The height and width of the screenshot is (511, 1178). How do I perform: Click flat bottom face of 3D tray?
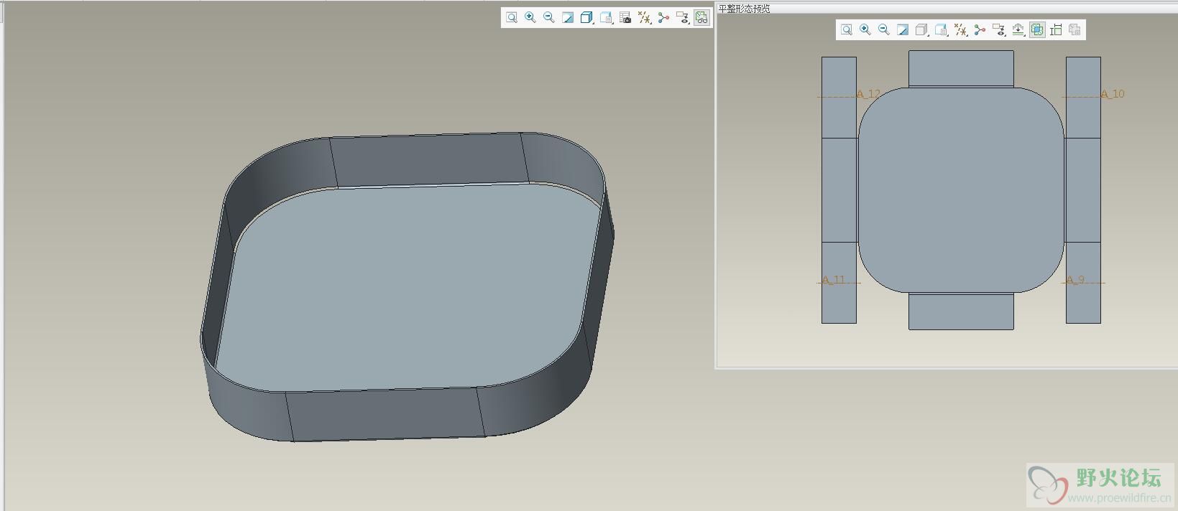(410, 287)
